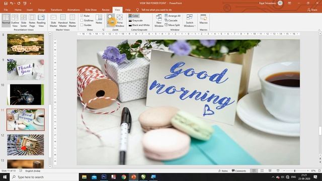
Task: Uncheck the Ruler checkbox
Action: pos(82,16)
